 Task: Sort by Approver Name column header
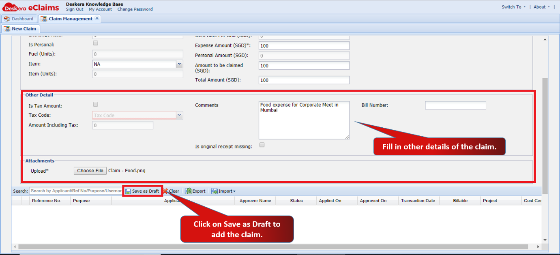tap(255, 201)
